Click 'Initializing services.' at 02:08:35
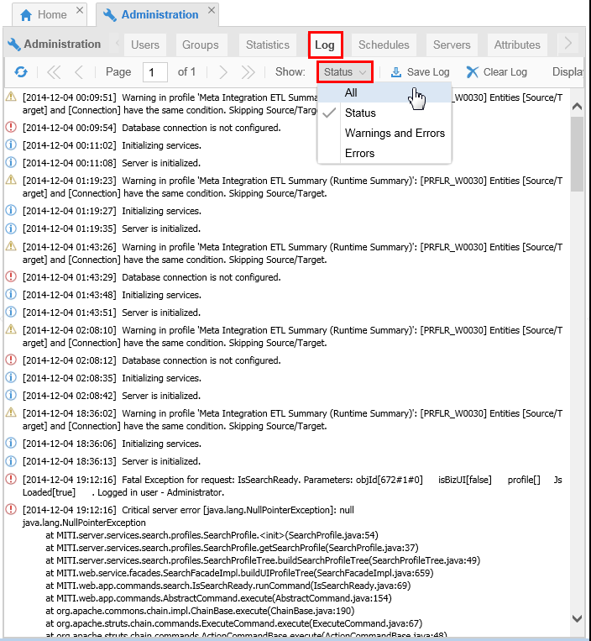Screen dimensions: 591x641 pyautogui.click(x=161, y=378)
